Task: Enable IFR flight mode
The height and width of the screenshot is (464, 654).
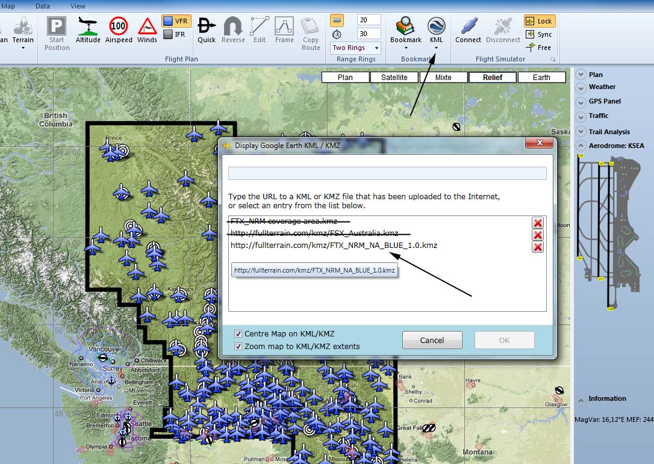Action: 175,34
